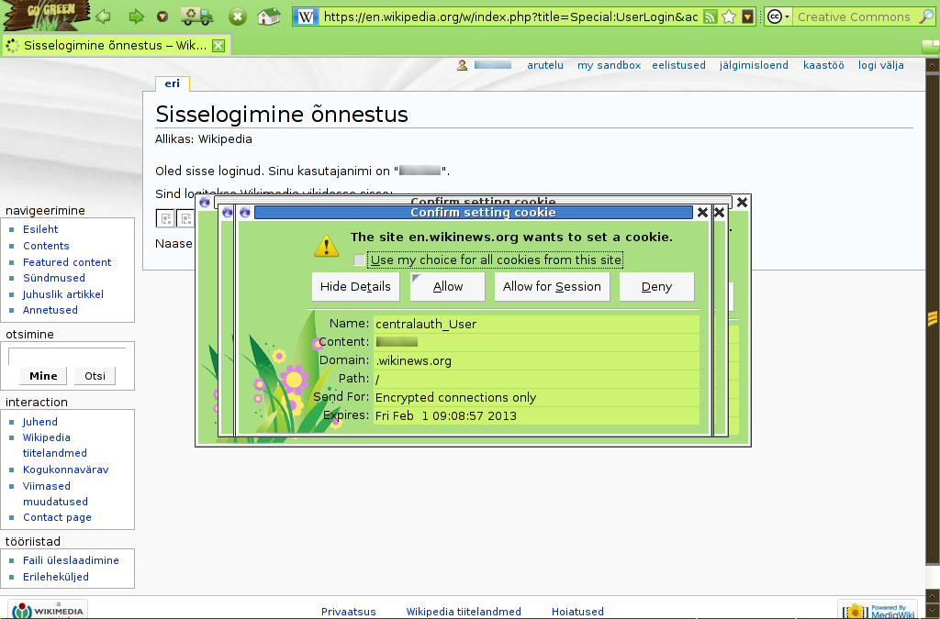Open Hoiatused footer link
The height and width of the screenshot is (619, 940).
[577, 612]
